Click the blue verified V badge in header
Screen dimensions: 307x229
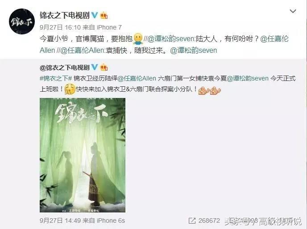point(95,15)
